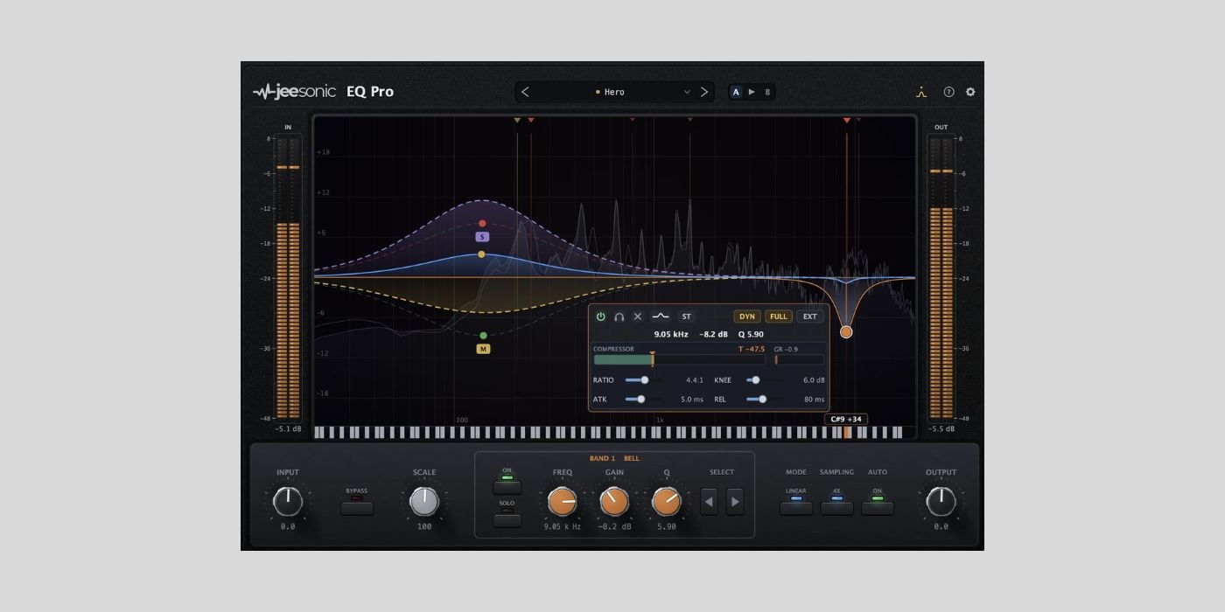The width and height of the screenshot is (1225, 612).
Task: Click the C#9 +34 note label
Action: coord(846,420)
